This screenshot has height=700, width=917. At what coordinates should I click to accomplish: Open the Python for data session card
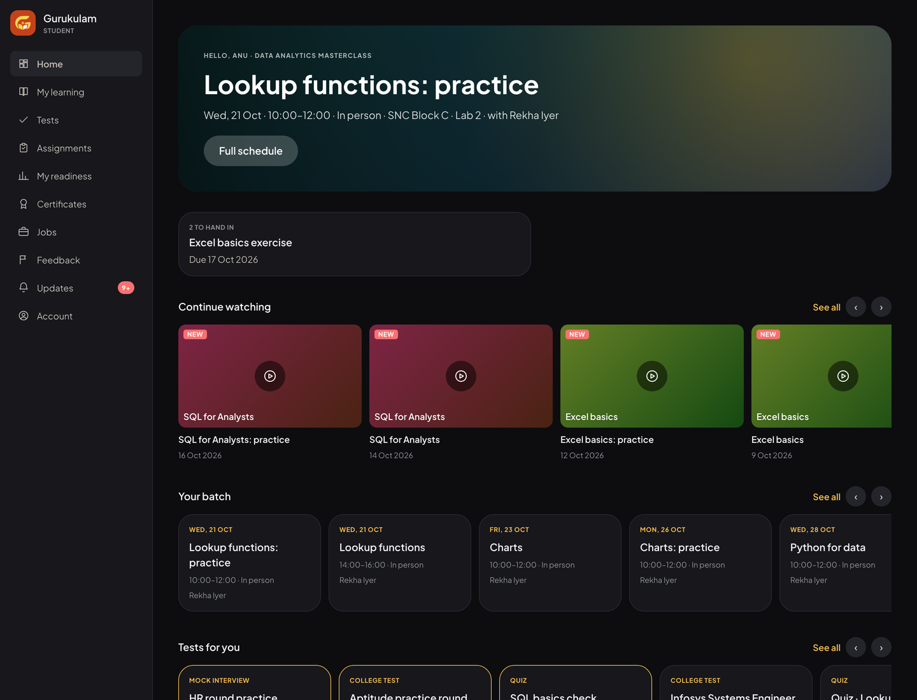point(835,563)
